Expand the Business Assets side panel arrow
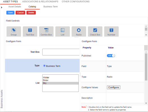 point(1,7)
